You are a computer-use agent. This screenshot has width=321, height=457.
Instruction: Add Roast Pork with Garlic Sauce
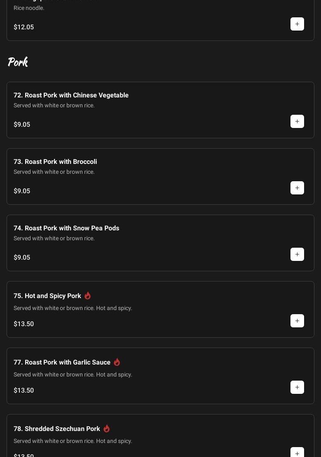[x=297, y=387]
